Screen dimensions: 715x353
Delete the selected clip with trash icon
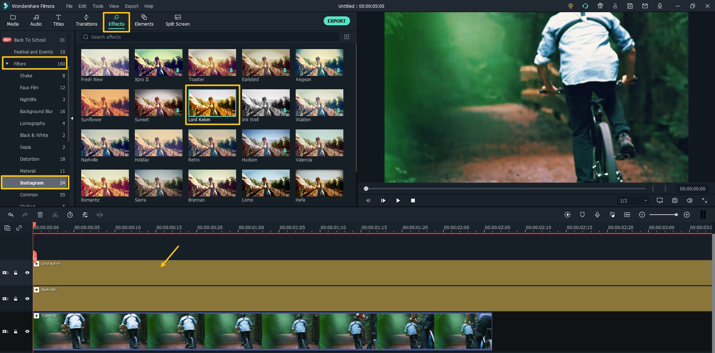click(x=40, y=215)
